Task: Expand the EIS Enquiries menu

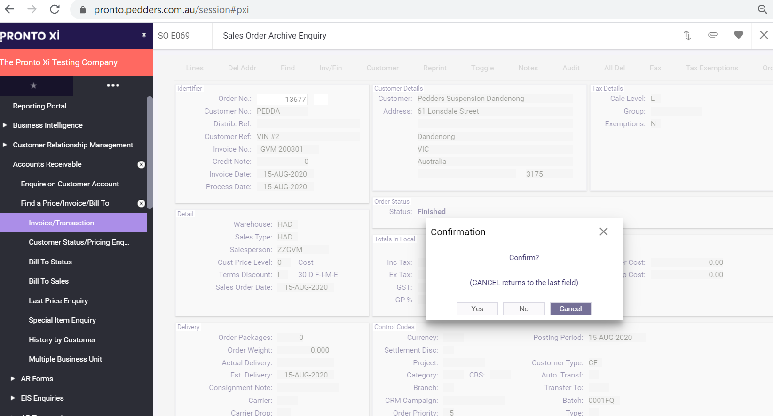Action: (13, 398)
